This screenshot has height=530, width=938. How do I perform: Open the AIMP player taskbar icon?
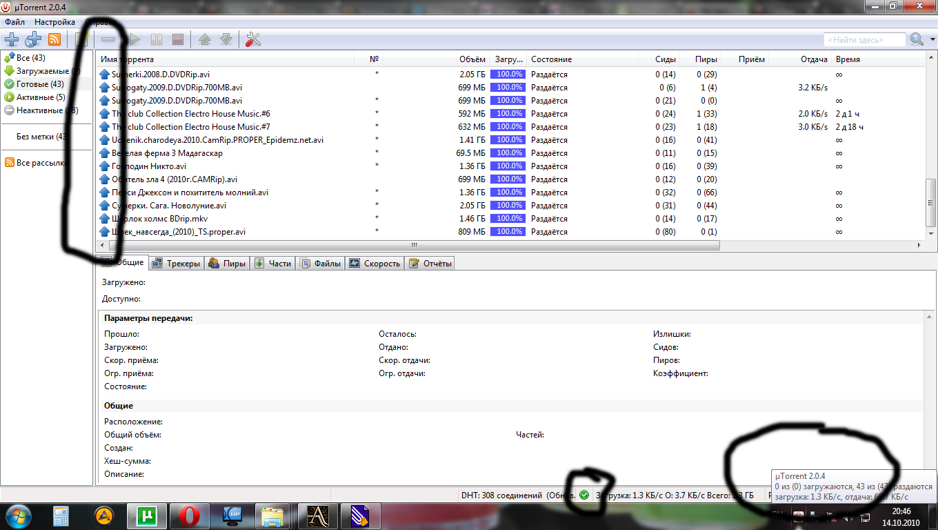pos(104,516)
